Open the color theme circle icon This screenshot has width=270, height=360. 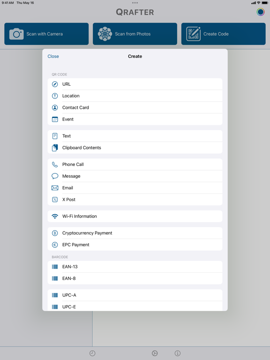point(260,12)
